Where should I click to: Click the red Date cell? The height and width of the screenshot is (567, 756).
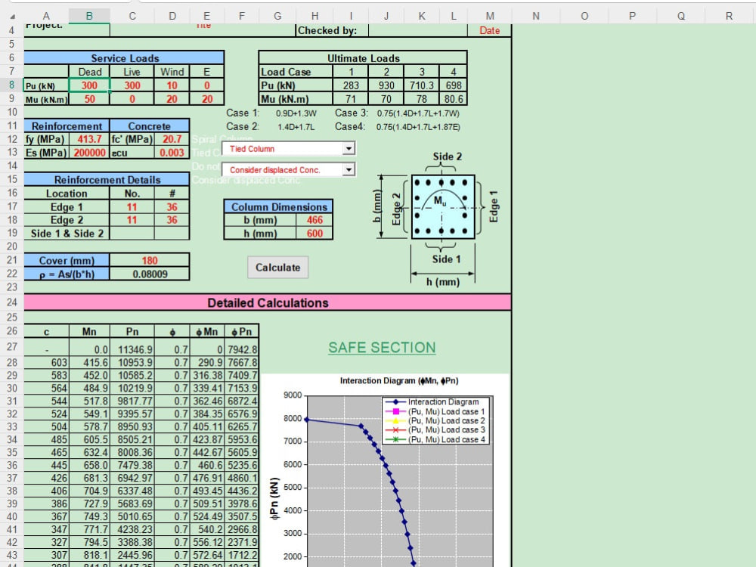click(x=489, y=30)
